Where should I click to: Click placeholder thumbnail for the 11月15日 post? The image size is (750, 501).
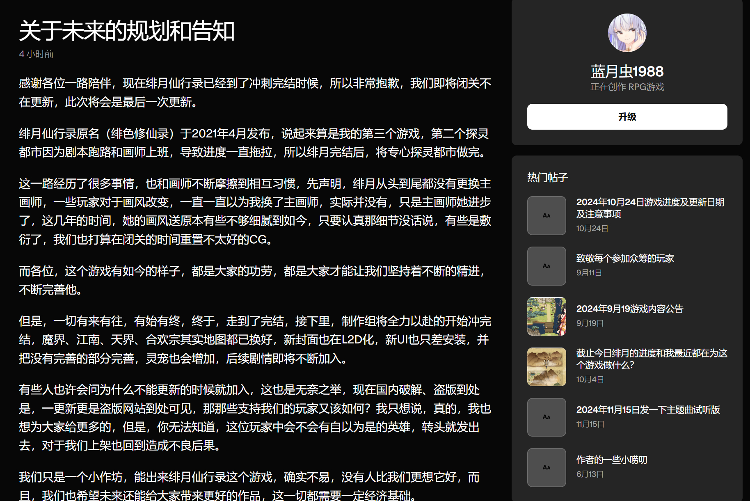(x=546, y=417)
